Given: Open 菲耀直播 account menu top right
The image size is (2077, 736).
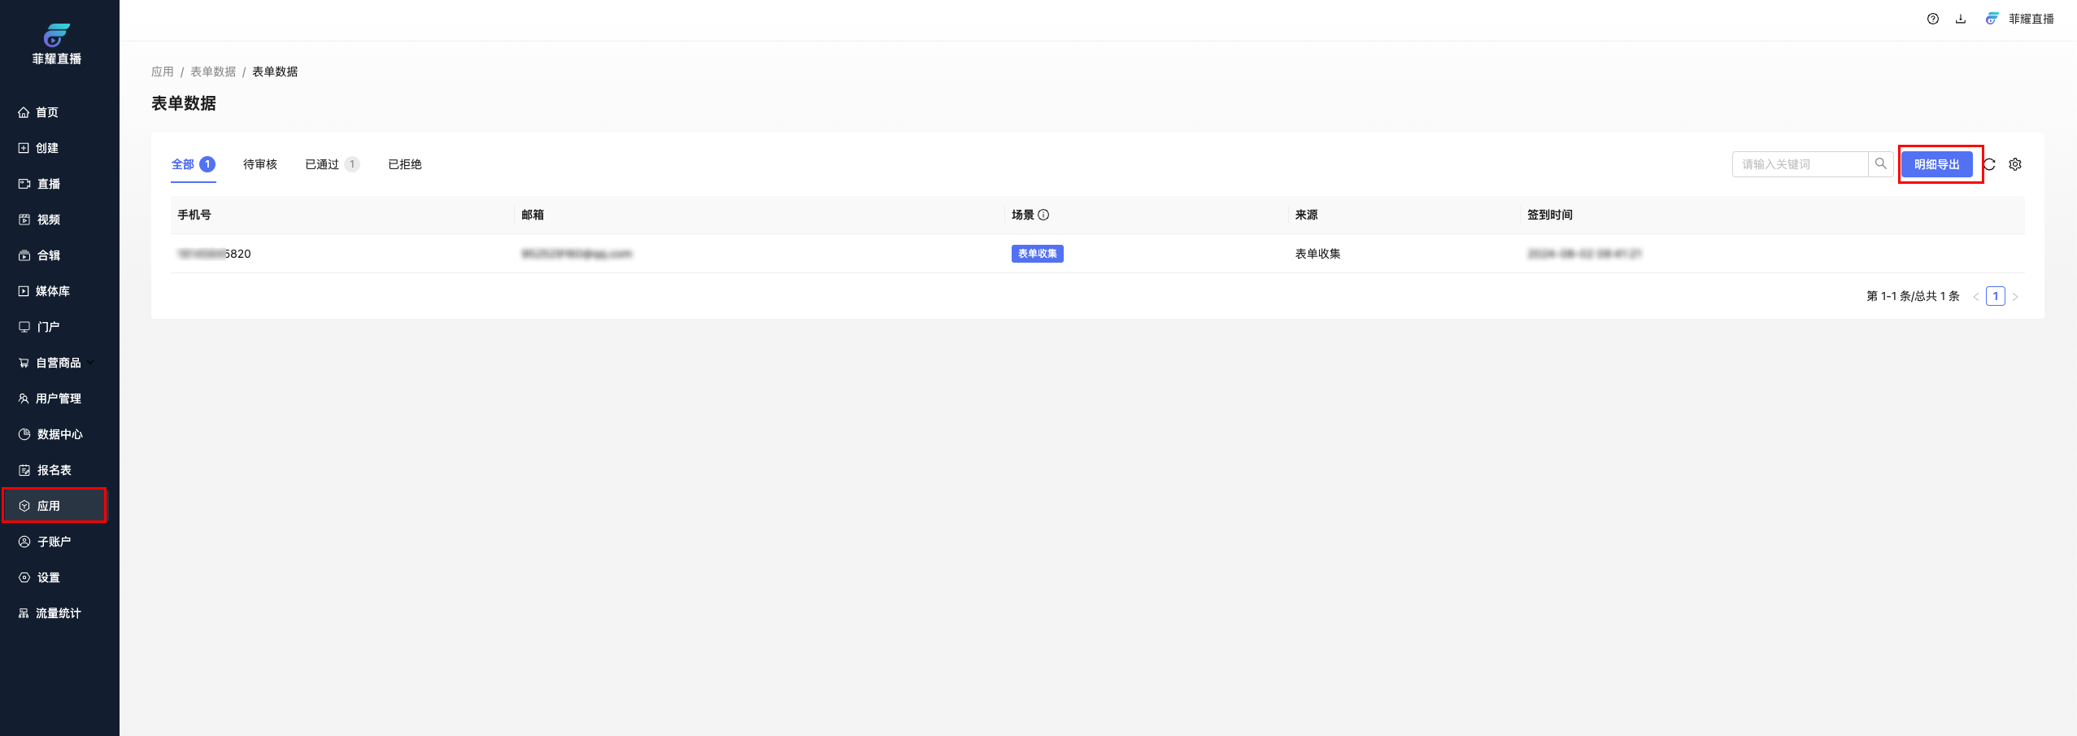Looking at the screenshot, I should coord(2020,19).
